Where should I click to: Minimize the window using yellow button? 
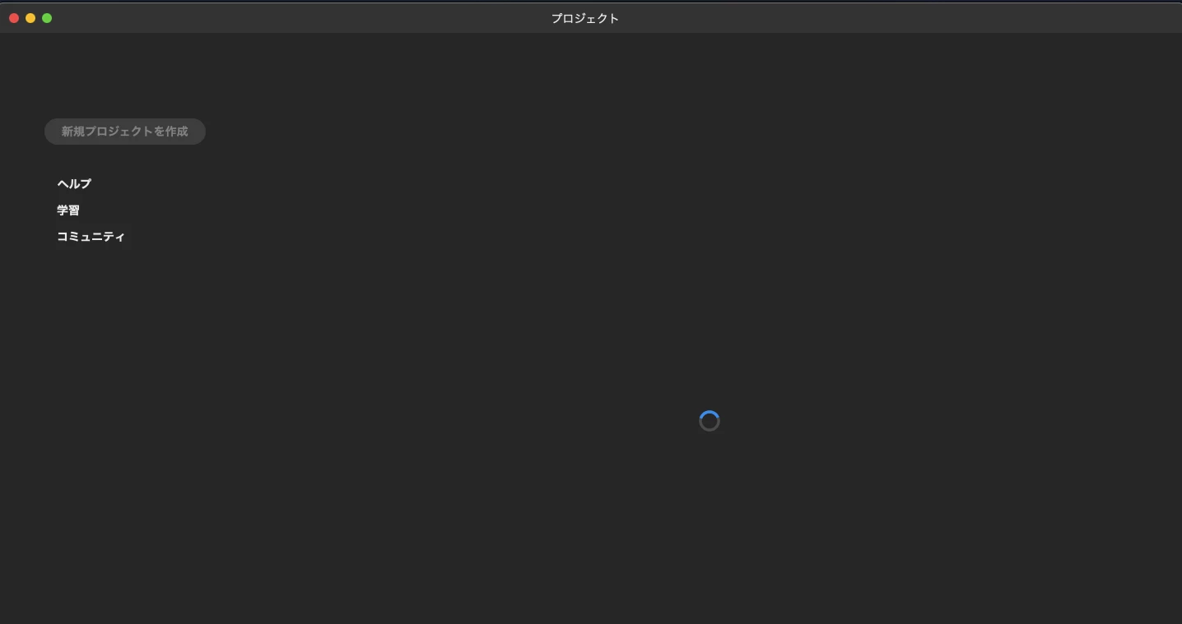click(30, 18)
